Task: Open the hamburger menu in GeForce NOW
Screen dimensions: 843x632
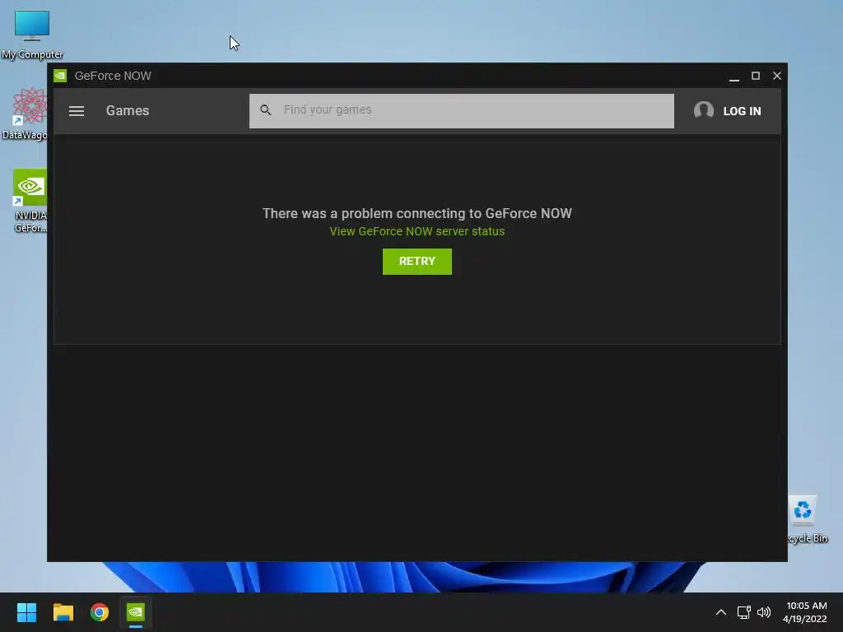Action: (77, 111)
